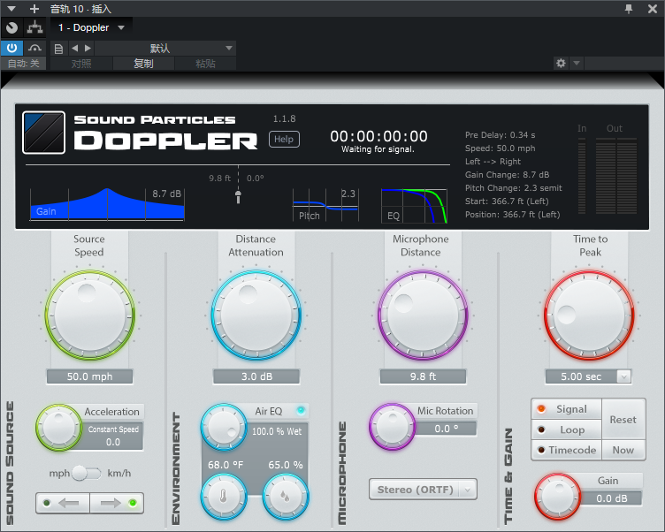Image resolution: width=665 pixels, height=532 pixels.
Task: Click the Gain 0.0 dB field
Action: click(x=612, y=498)
